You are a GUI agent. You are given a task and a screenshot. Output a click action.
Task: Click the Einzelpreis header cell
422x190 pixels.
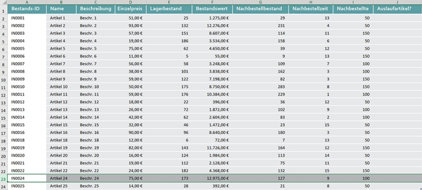click(130, 9)
